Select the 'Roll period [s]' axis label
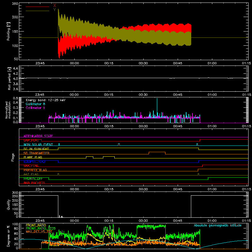Screen dimensions: 252x252 pyautogui.click(x=9, y=78)
